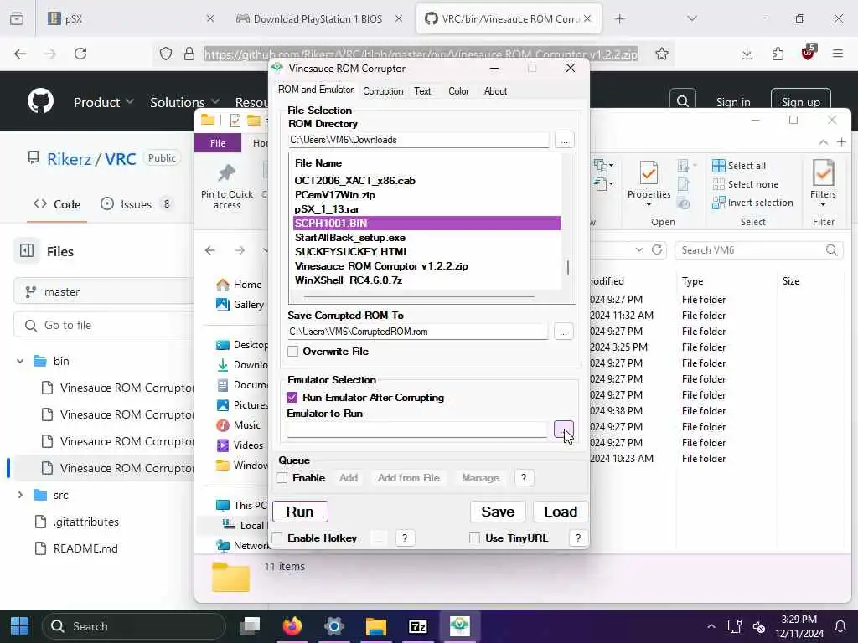Open the About tab in the ROM Corruptor
The height and width of the screenshot is (643, 858).
[495, 91]
